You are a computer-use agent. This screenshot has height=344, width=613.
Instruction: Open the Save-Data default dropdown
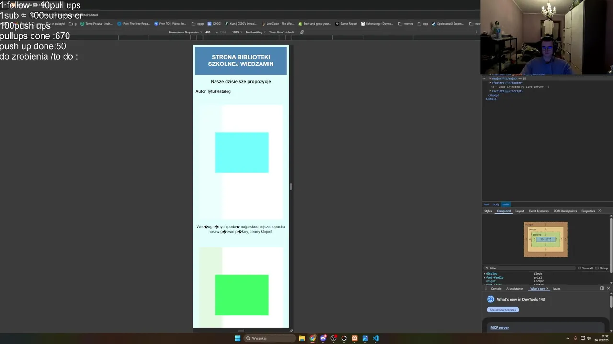pyautogui.click(x=283, y=32)
